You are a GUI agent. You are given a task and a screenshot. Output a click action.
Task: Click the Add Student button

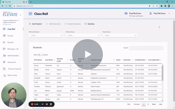[36, 24]
